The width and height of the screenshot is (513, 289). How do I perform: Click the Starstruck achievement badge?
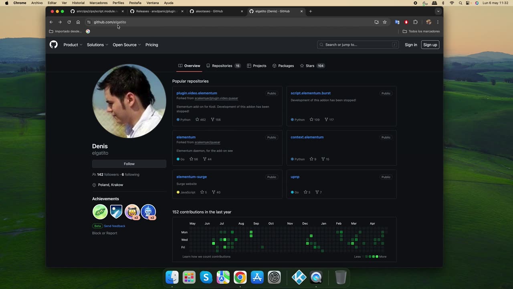click(x=132, y=212)
